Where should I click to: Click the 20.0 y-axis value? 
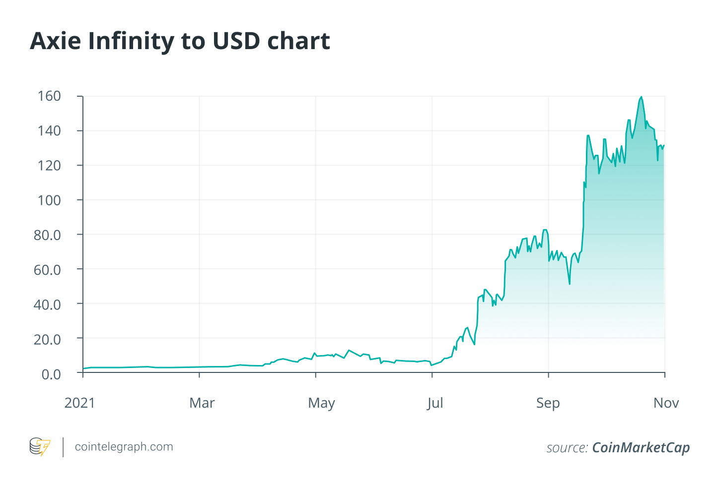pos(47,339)
